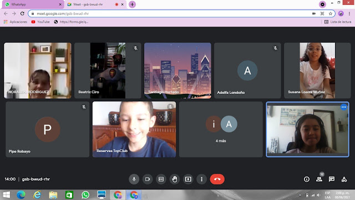This screenshot has width=355, height=200.
Task: Switch to second Chrome window in taskbar
Action: click(134, 195)
